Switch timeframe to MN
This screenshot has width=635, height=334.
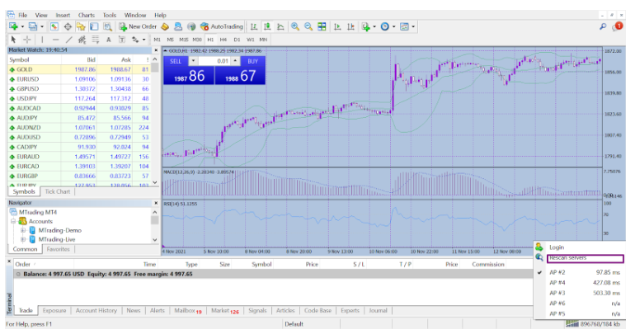(x=263, y=40)
